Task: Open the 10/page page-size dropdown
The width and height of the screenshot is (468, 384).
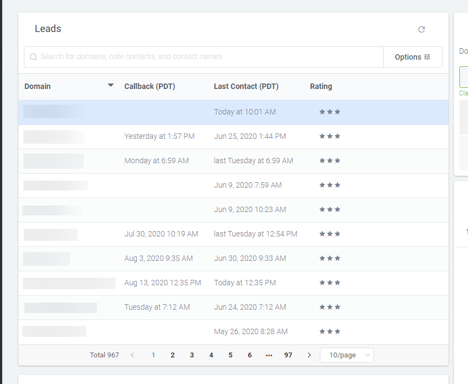Action: coord(346,355)
